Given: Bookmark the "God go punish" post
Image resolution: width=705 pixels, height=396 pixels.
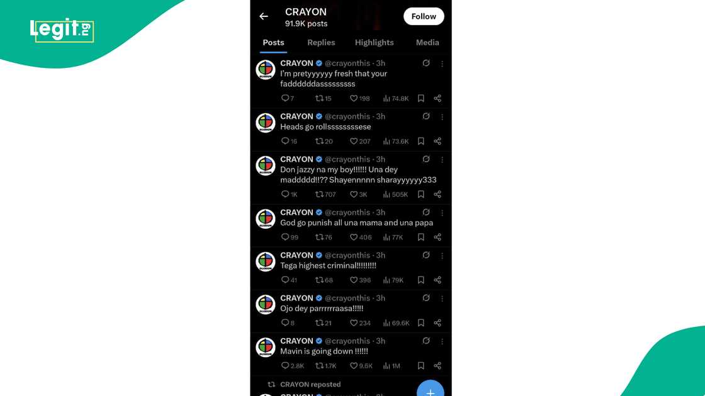Looking at the screenshot, I should 421,237.
